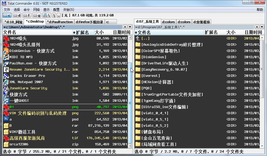The image size is (267, 156).
Task: Open left panel favorites asterisk button
Action: (125, 27)
